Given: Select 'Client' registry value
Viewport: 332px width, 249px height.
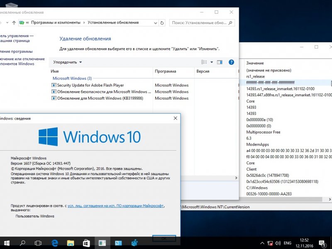Looking at the screenshot, I should pyautogui.click(x=251, y=169).
